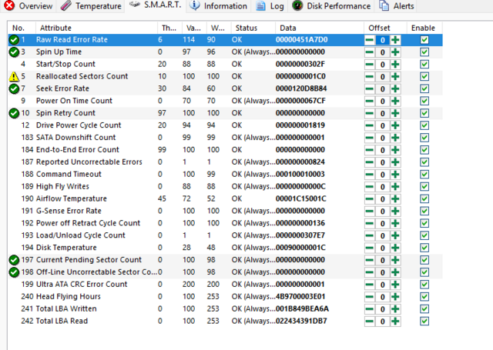Select the Reported Uncorrectable Errors row

[225, 162]
